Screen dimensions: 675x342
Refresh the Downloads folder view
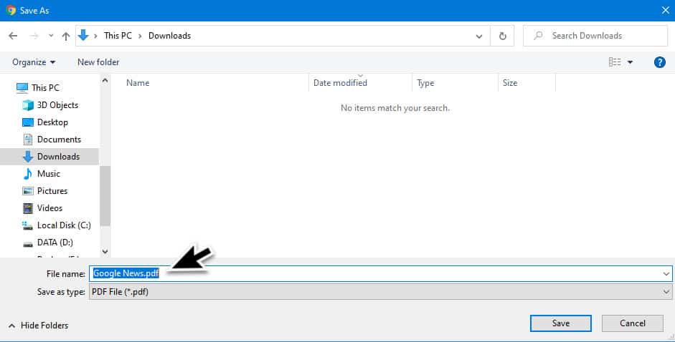click(502, 36)
